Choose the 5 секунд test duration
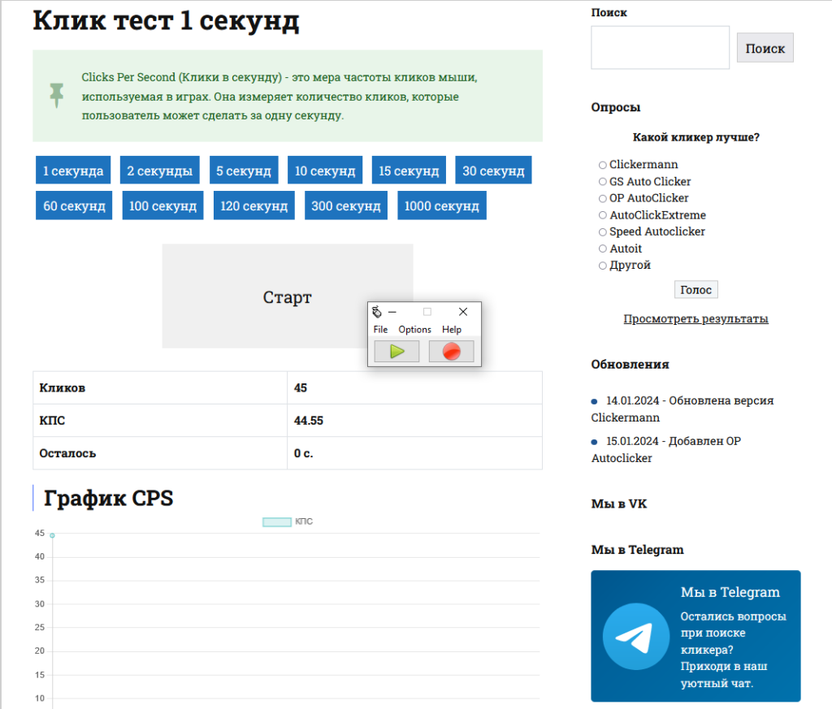The image size is (832, 709). coord(243,171)
